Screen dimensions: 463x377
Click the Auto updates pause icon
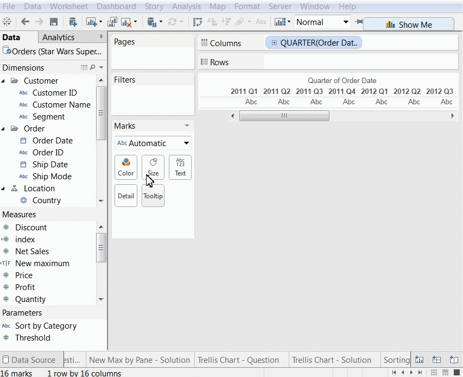[152, 22]
